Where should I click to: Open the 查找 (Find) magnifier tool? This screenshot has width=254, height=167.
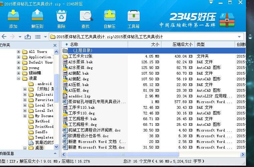click(86, 16)
